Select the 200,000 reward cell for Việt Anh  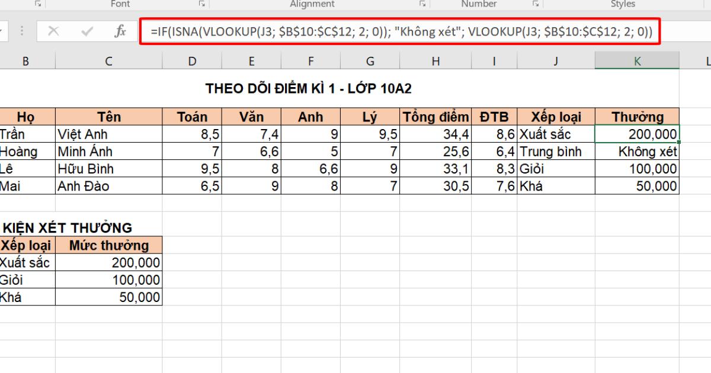pyautogui.click(x=636, y=134)
